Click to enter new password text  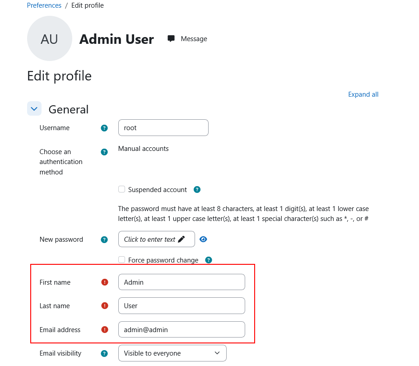pos(156,239)
